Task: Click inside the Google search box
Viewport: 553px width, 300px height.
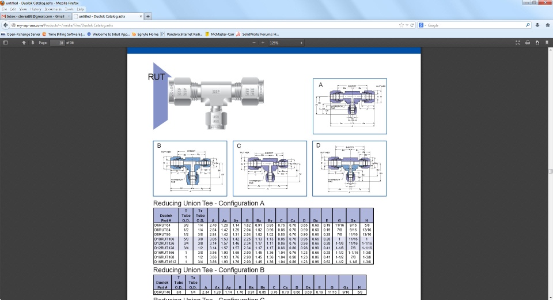Action: pos(476,25)
